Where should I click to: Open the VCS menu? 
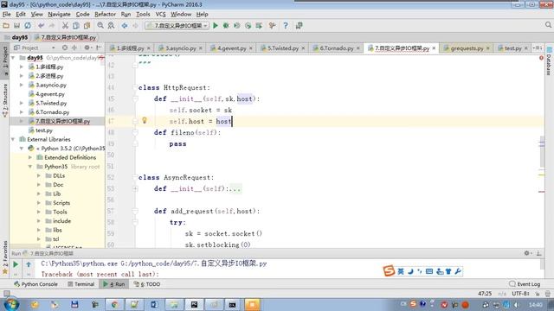pos(160,14)
